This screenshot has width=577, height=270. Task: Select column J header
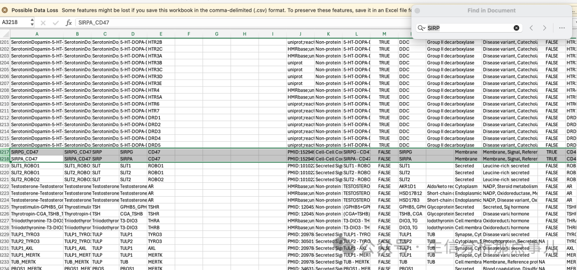300,34
